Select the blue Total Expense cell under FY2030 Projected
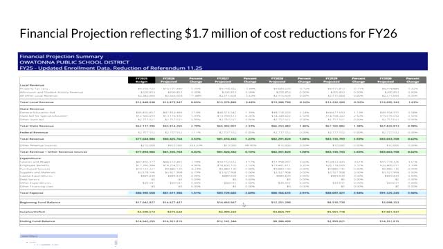This screenshot has height=249, width=443. [x=389, y=193]
